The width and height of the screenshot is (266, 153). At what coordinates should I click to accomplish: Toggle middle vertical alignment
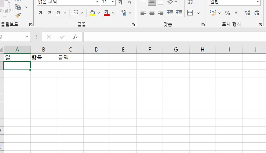(x=152, y=3)
